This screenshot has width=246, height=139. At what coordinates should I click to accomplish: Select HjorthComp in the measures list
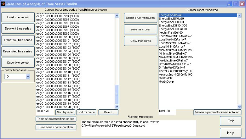click(166, 81)
